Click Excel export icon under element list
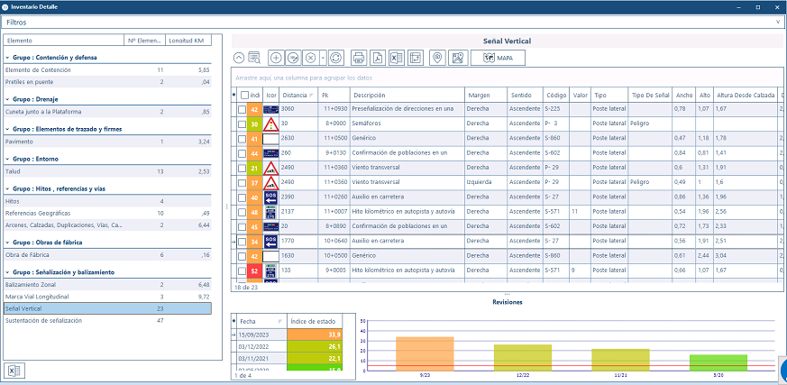Image resolution: width=787 pixels, height=385 pixels. pyautogui.click(x=14, y=371)
